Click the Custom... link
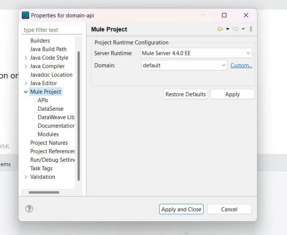The width and height of the screenshot is (287, 235). [241, 65]
